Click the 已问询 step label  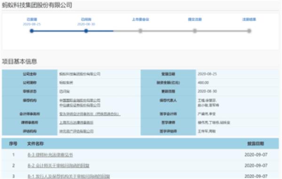[x=86, y=19]
